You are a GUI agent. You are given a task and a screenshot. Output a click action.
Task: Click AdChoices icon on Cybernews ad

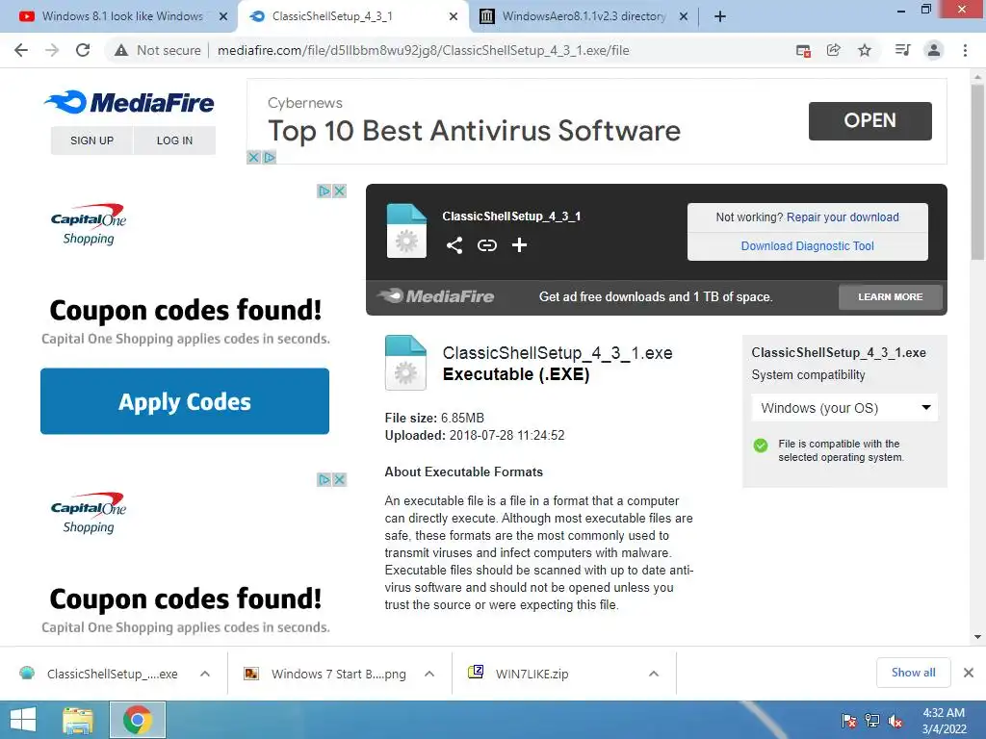[270, 157]
